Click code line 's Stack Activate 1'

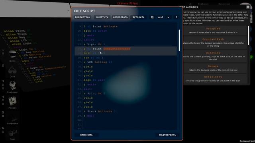[100, 111]
